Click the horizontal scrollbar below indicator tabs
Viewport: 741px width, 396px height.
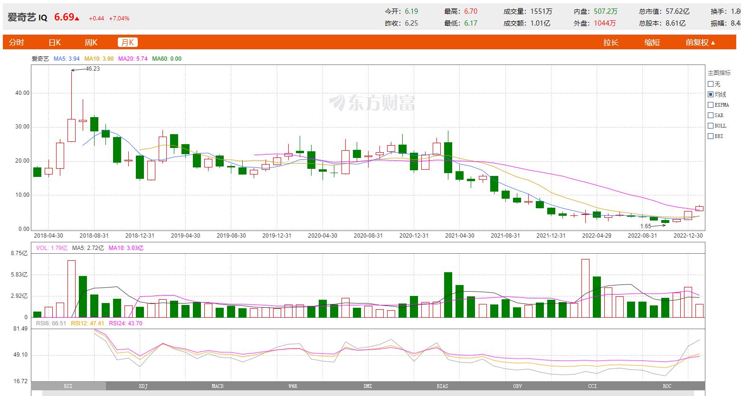[x=368, y=393]
